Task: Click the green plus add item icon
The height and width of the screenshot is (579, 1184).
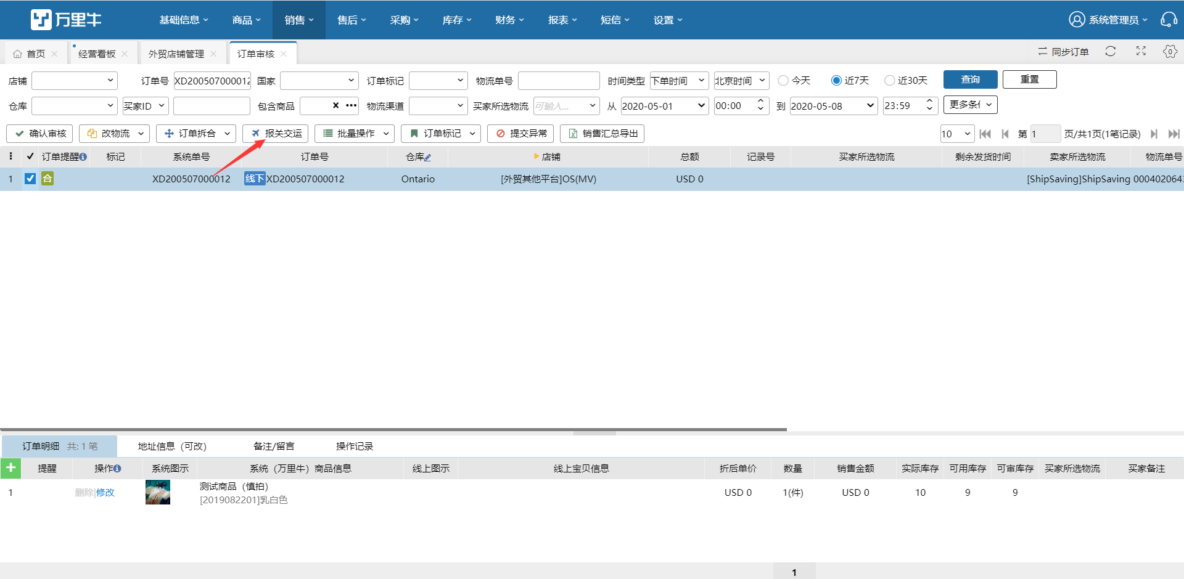Action: tap(10, 468)
